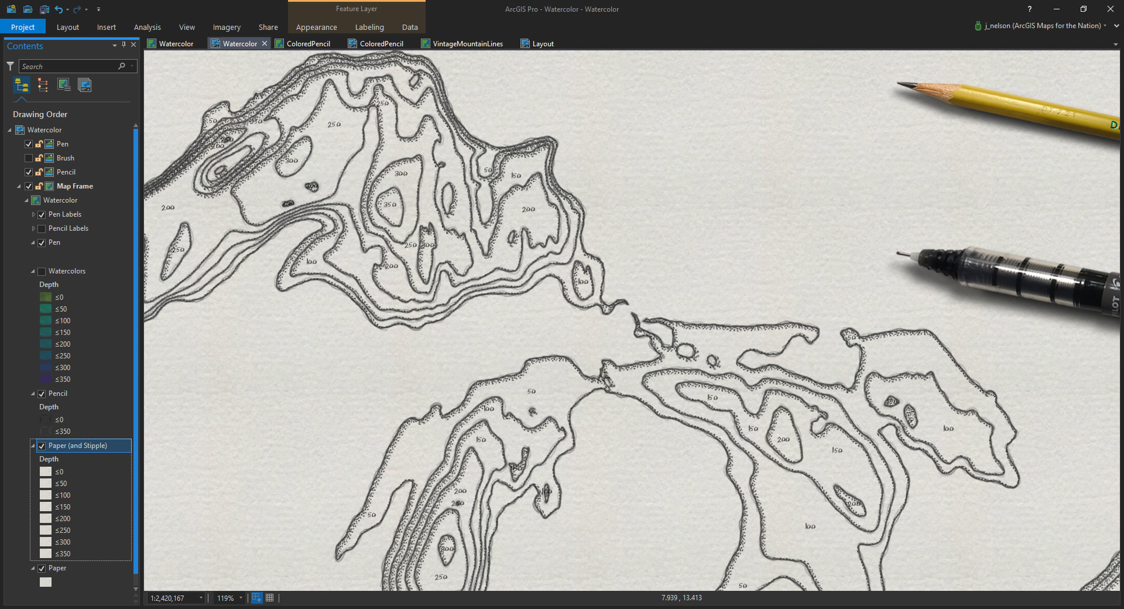This screenshot has height=609, width=1124.
Task: Click the picture icon of top Pen element
Action: 49,144
